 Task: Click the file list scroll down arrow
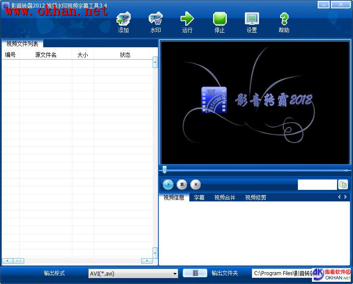155,253
